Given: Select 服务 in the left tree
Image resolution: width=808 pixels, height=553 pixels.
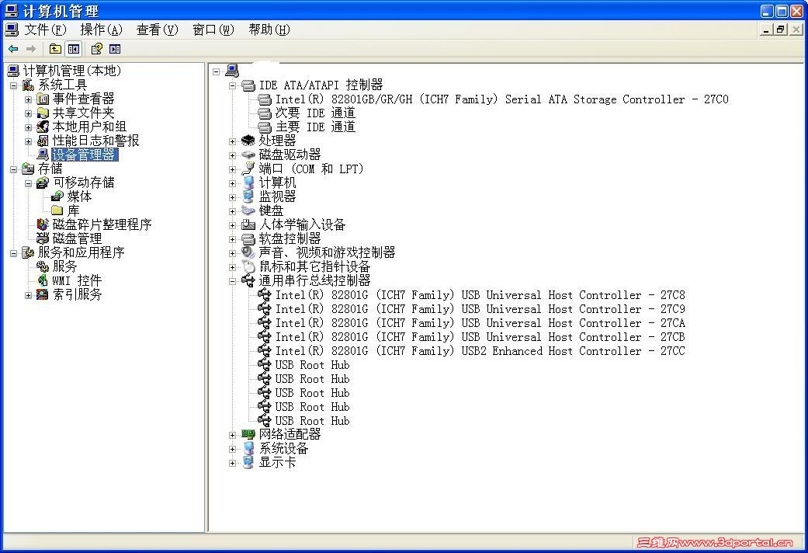Looking at the screenshot, I should (x=64, y=266).
